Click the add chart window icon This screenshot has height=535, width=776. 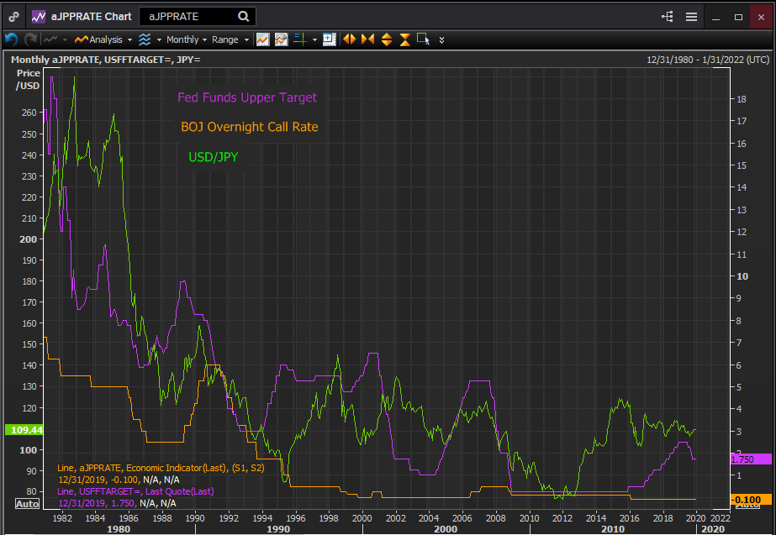point(330,39)
